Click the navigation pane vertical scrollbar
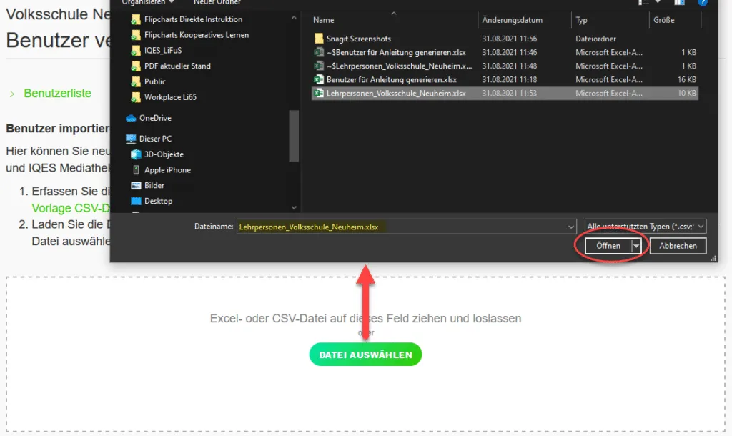Screen dimensions: 732x436 (x=293, y=134)
